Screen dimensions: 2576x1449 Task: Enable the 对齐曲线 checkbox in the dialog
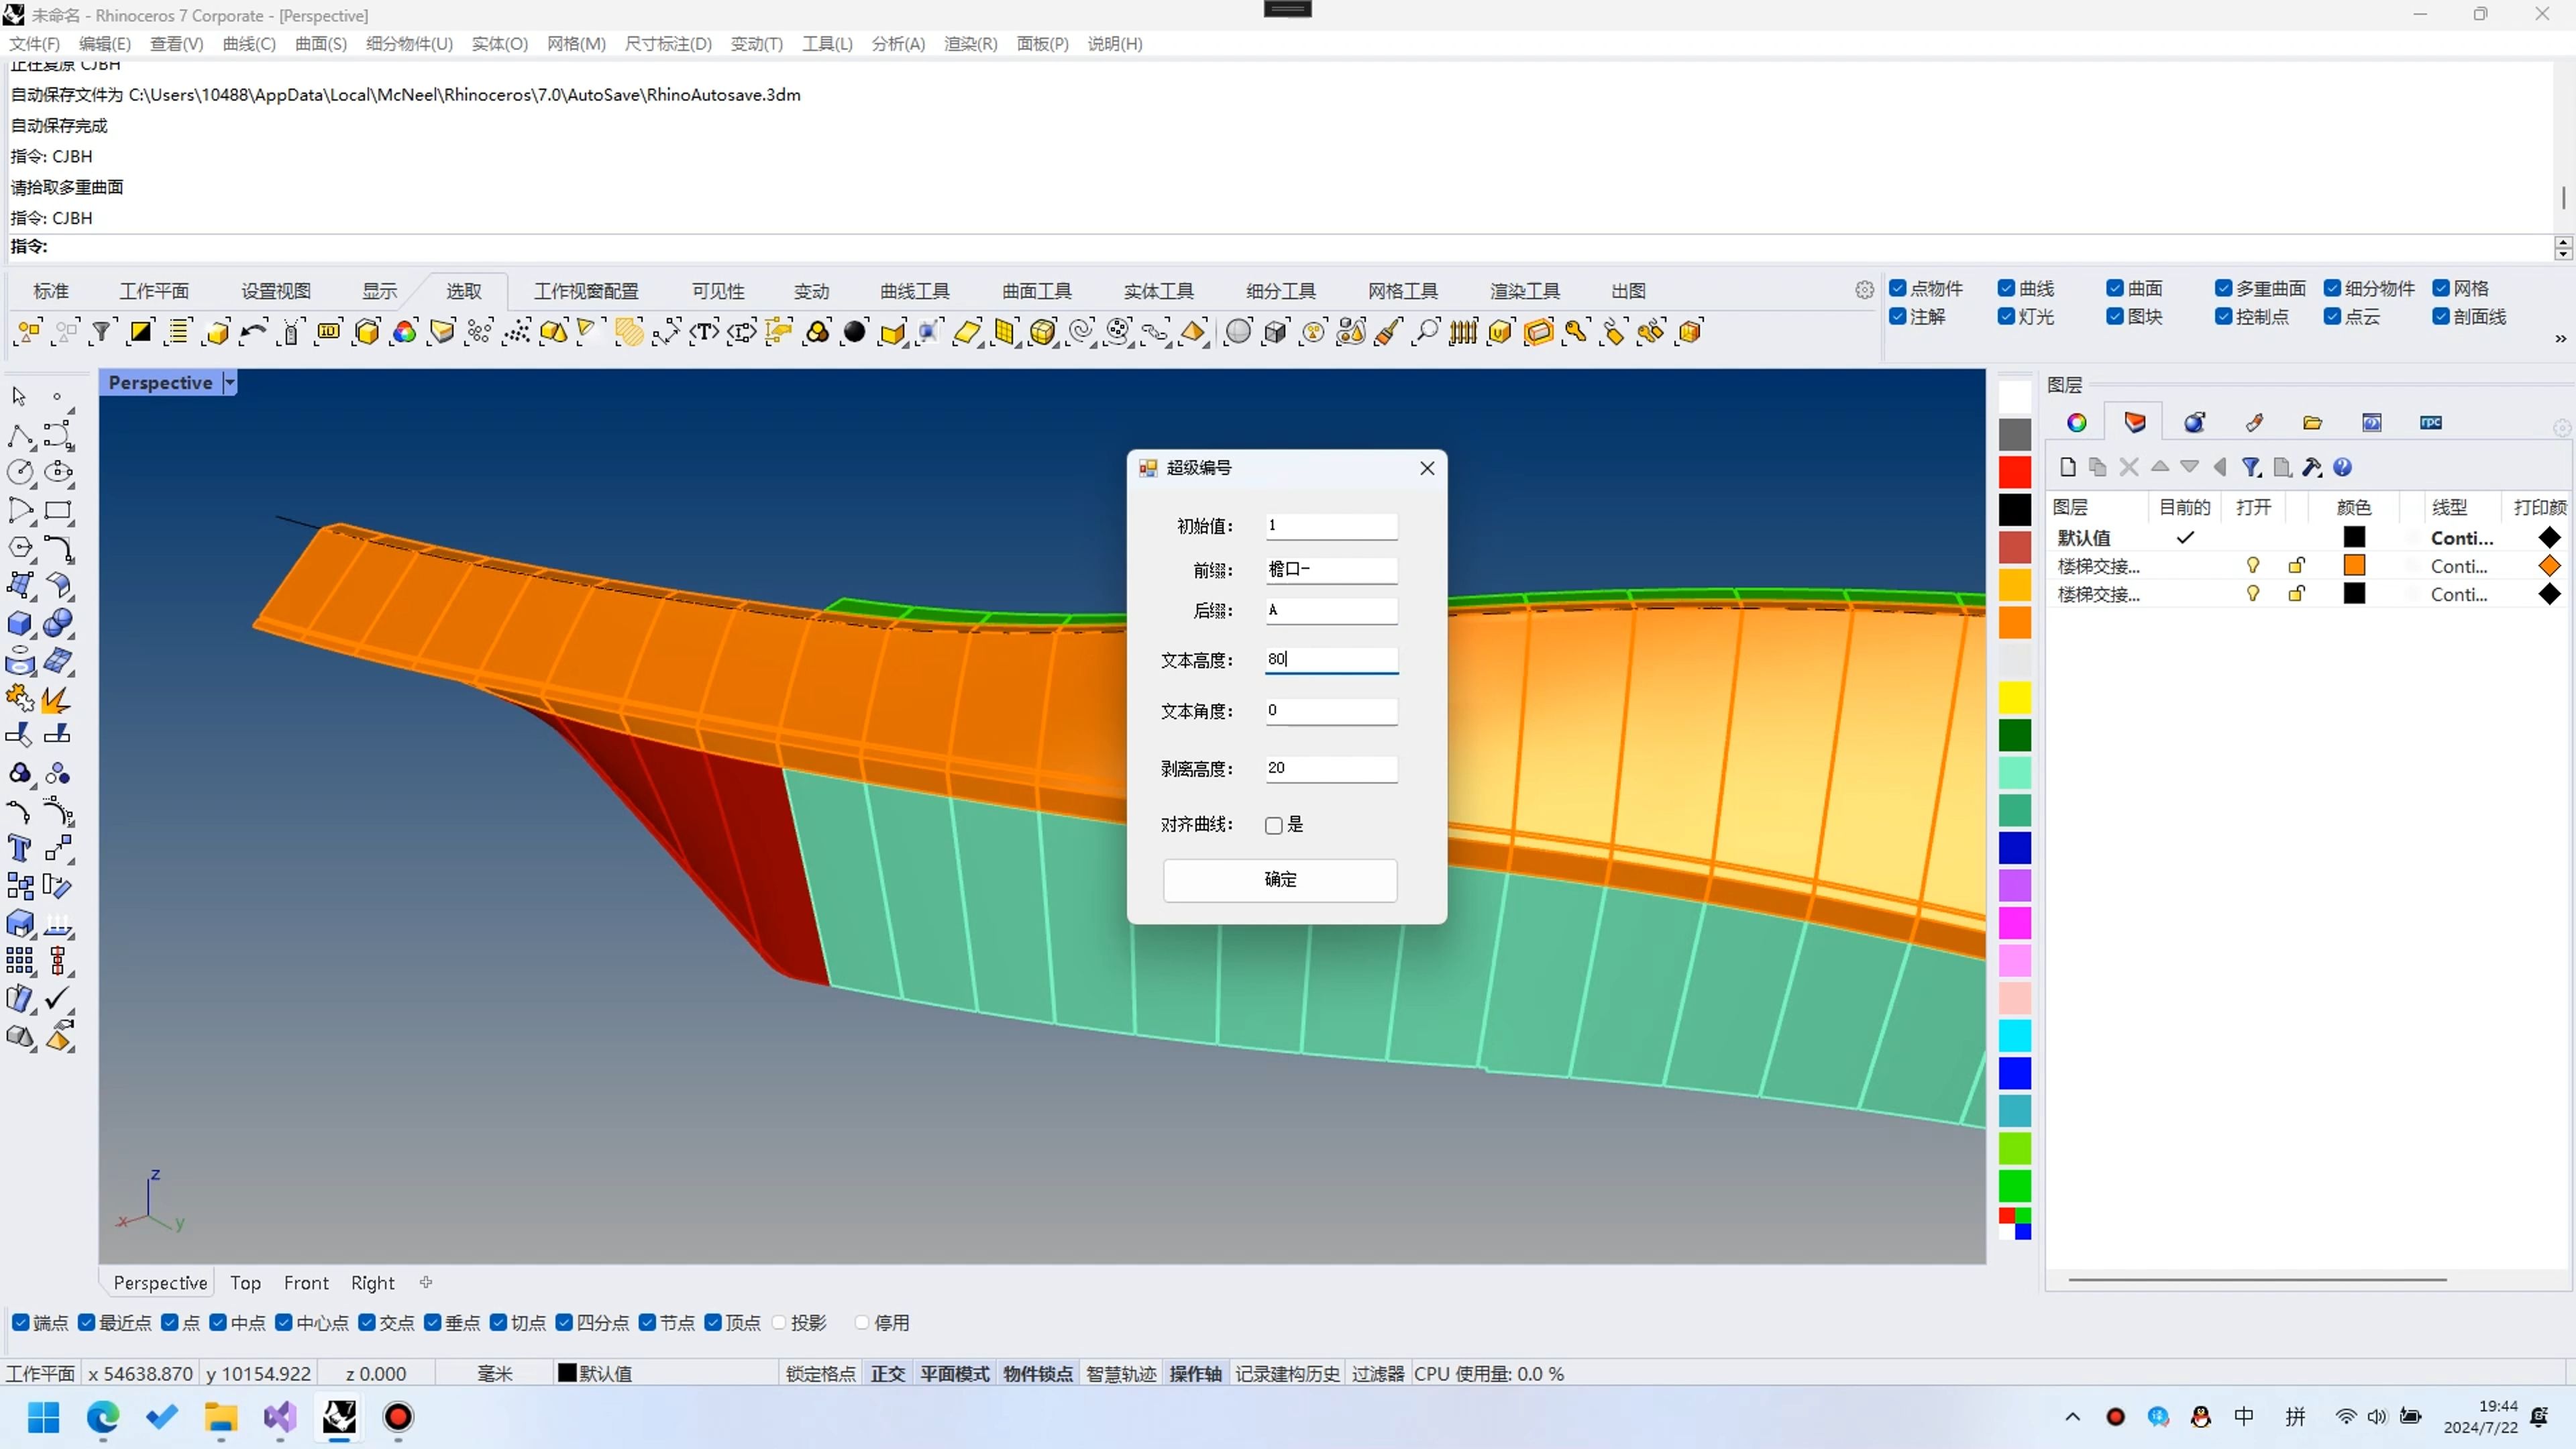click(x=1273, y=825)
